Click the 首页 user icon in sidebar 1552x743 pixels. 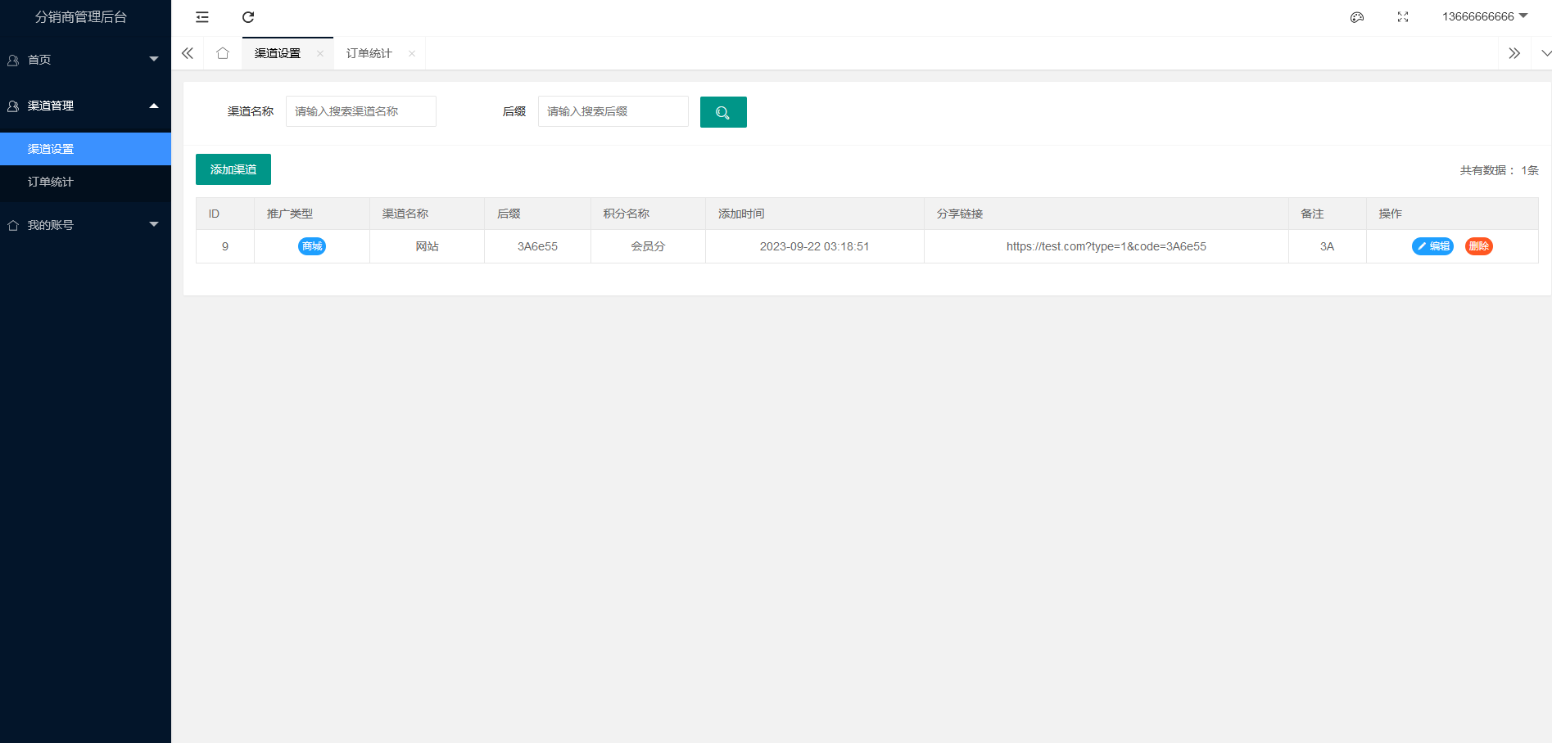[13, 61]
